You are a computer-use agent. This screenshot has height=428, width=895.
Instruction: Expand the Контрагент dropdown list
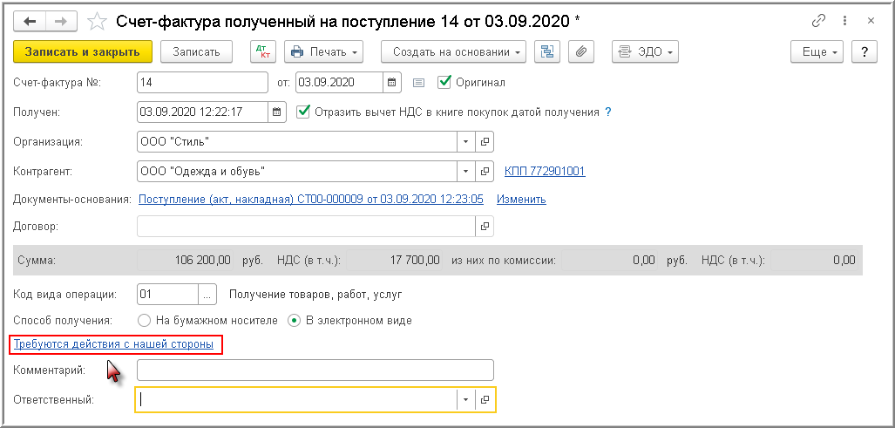click(465, 171)
